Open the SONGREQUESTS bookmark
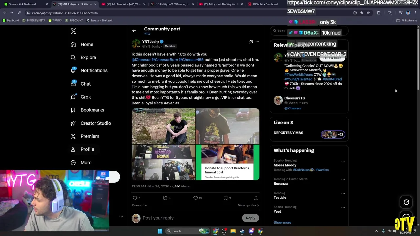This screenshot has width=420, height=236. [33, 20]
